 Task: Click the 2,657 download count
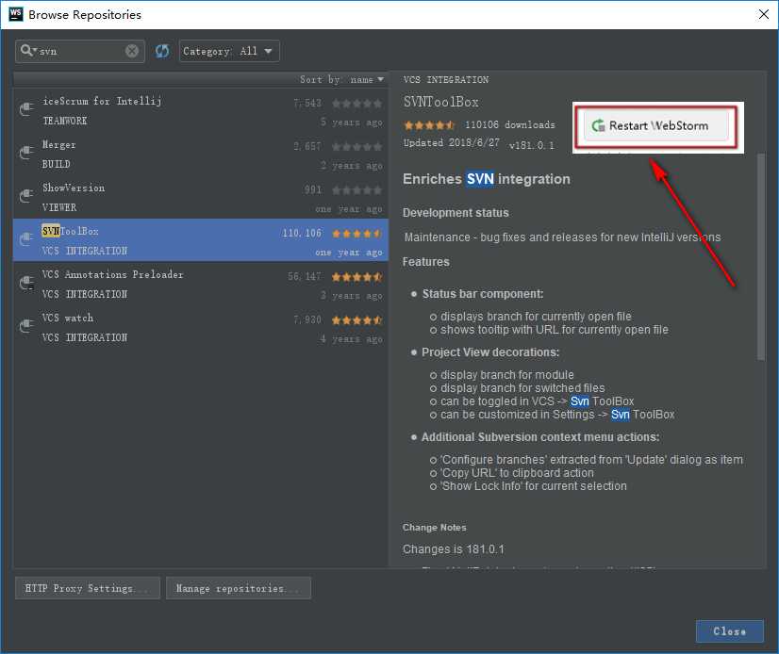[307, 146]
